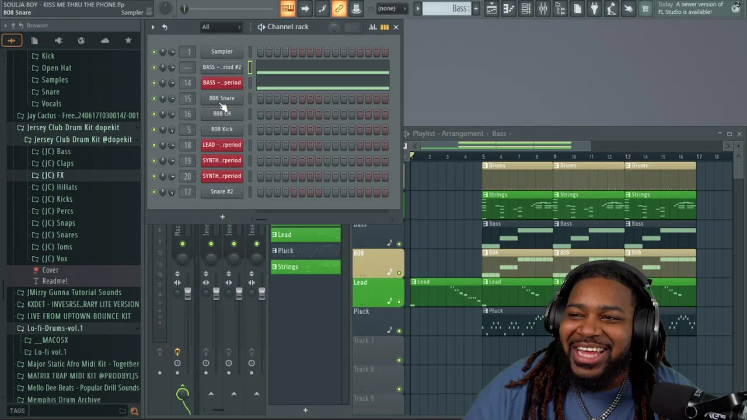Screen dimensions: 747x420
Task: Toggle mute on the Pluck playlist track
Action: pos(399,331)
